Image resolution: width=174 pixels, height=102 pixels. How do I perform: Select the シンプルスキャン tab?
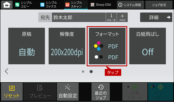(x=76, y=5)
